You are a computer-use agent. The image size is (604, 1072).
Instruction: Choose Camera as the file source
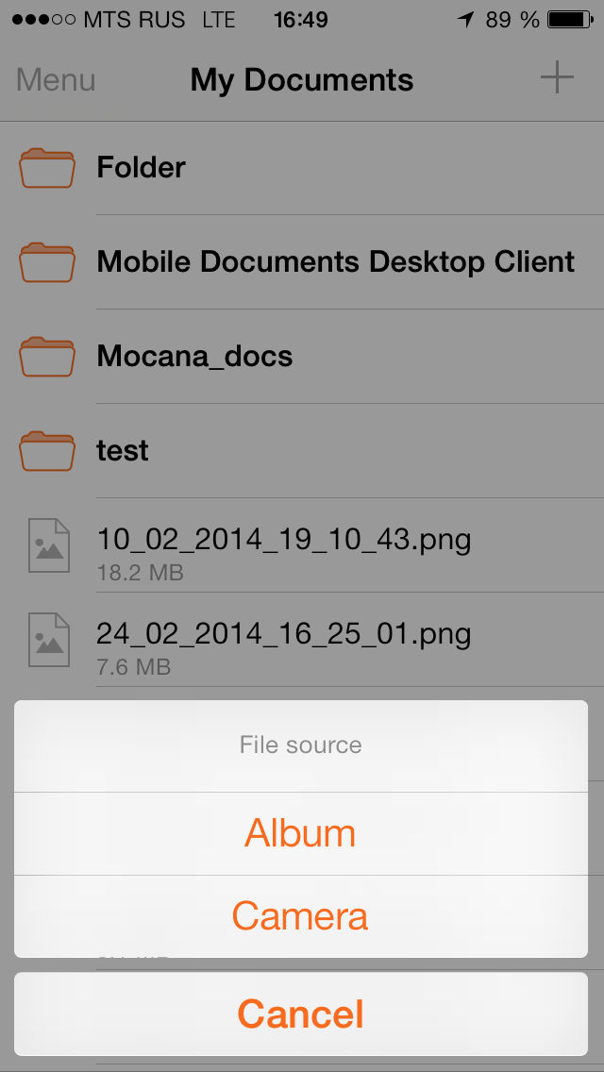coord(301,916)
